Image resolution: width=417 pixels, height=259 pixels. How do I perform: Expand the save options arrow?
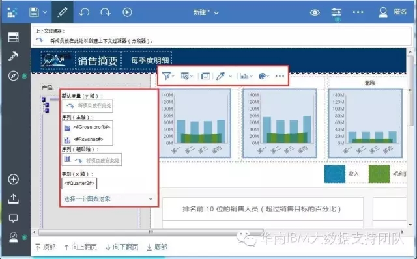[45, 12]
